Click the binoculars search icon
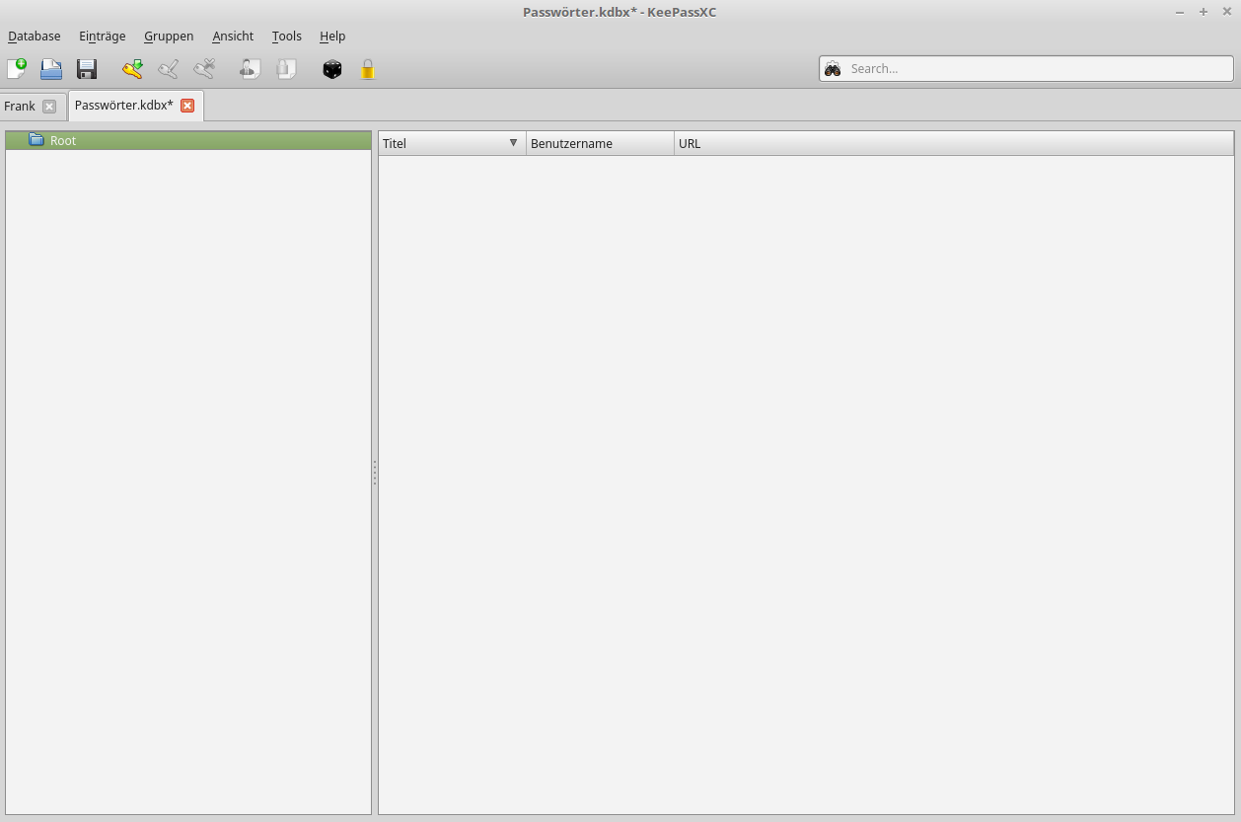1241x822 pixels. (833, 69)
